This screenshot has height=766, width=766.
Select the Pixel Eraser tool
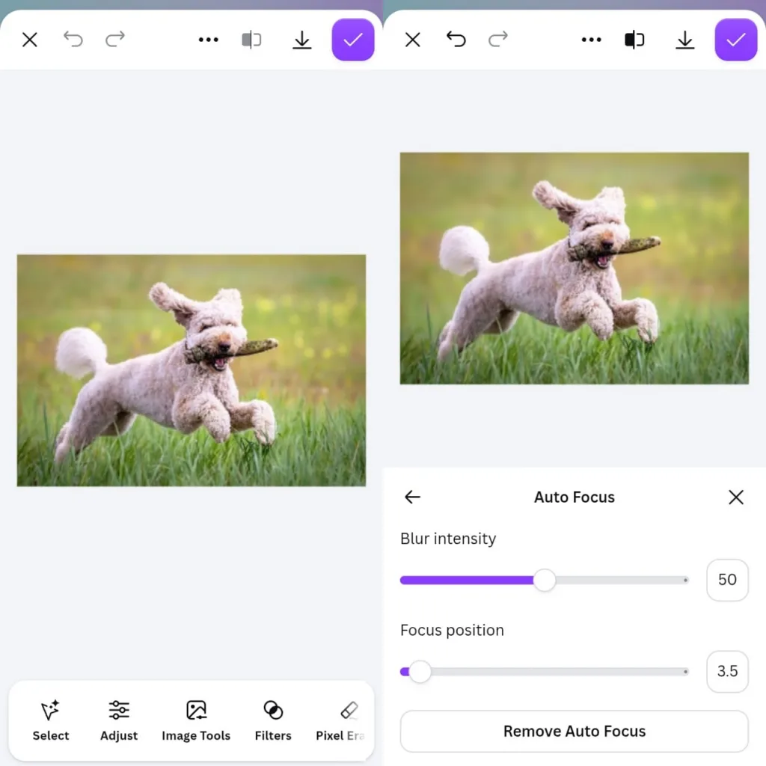(x=342, y=721)
